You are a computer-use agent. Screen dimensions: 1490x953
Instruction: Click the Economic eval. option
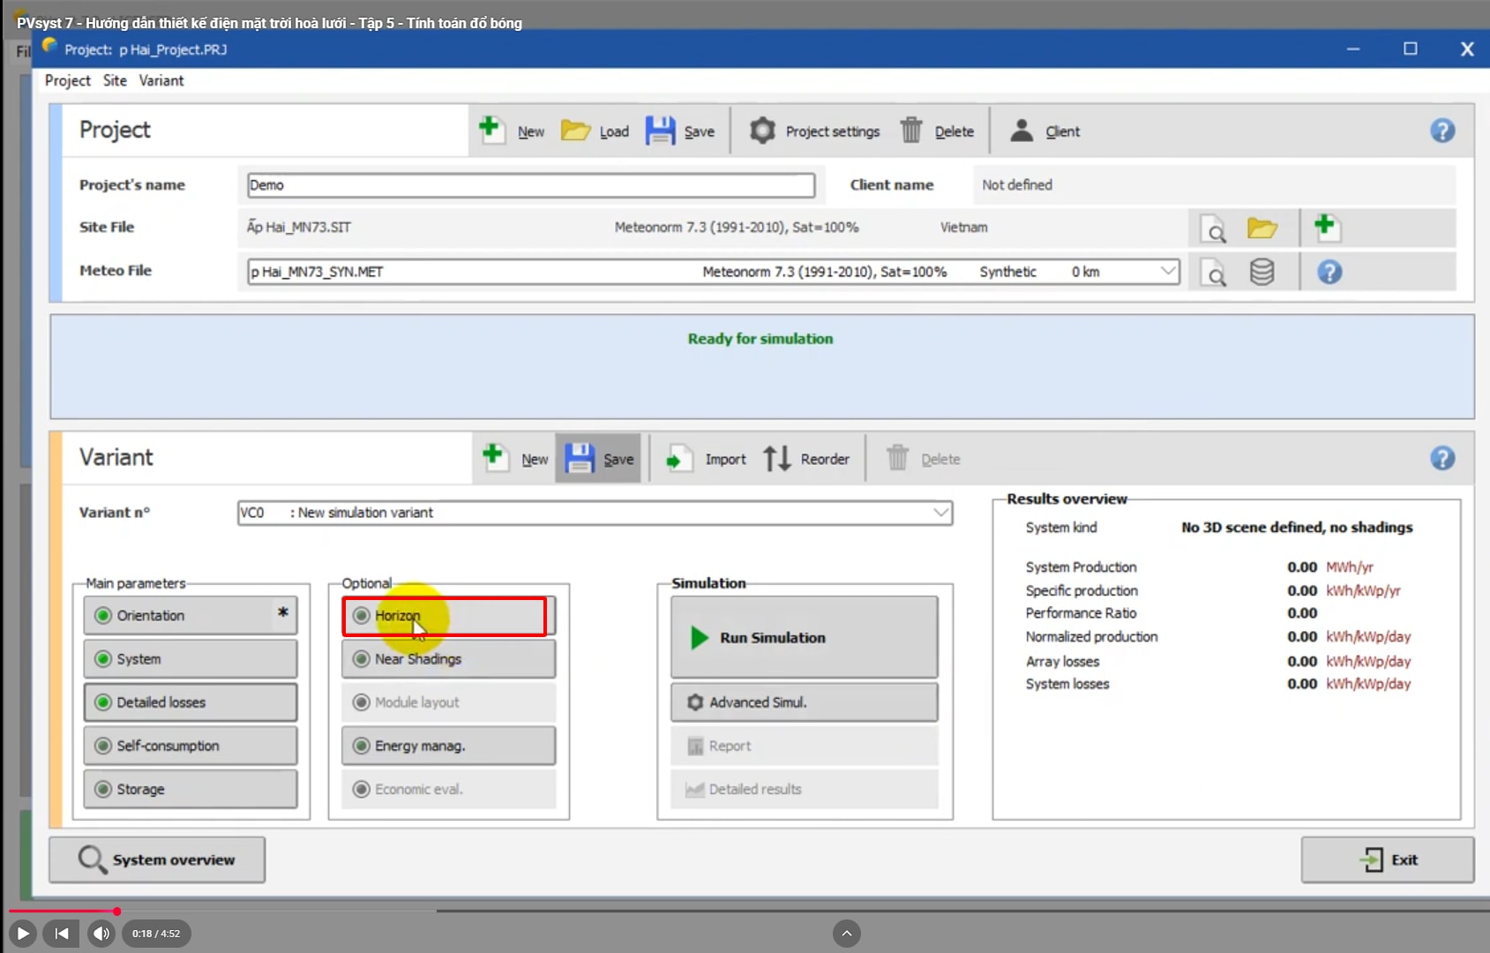coord(448,789)
